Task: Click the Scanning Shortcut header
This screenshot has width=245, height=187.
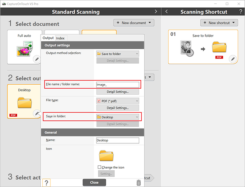Action: point(204,12)
